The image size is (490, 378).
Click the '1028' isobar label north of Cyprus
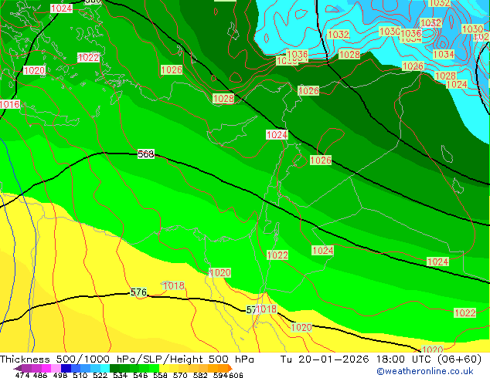point(223,99)
